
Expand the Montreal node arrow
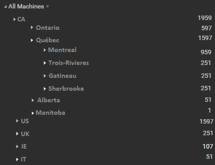point(45,50)
